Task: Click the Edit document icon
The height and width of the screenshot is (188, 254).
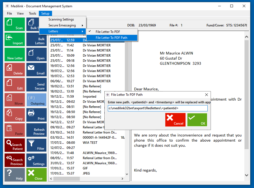Action: tap(9, 83)
